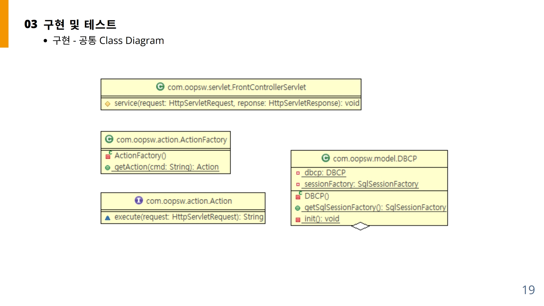Click the bullet text '구현 - 공통 Class Diagram'
544x306 pixels.
[x=108, y=41]
